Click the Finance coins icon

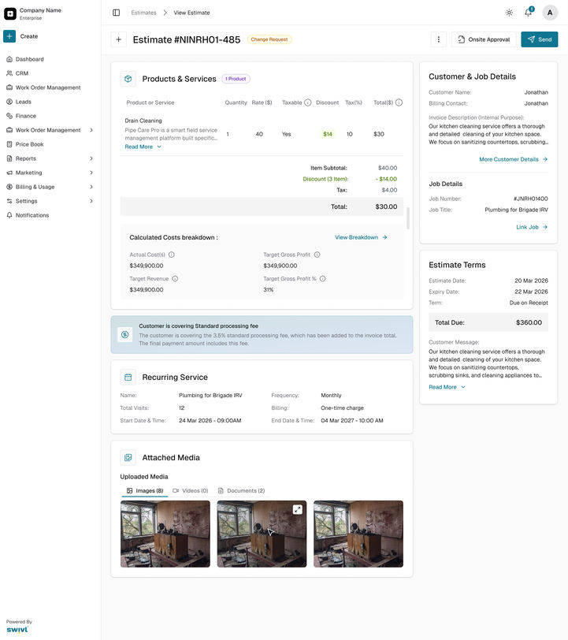coord(9,116)
